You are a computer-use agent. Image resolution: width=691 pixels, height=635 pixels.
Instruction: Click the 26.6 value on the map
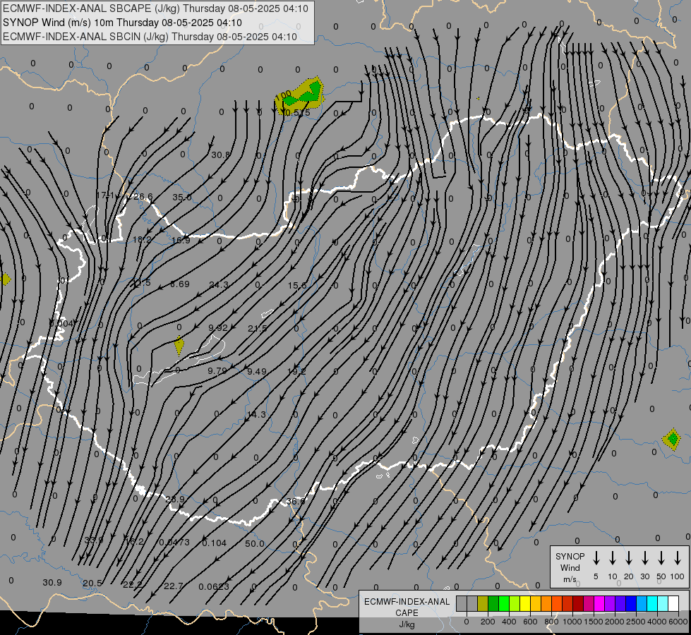click(x=143, y=197)
